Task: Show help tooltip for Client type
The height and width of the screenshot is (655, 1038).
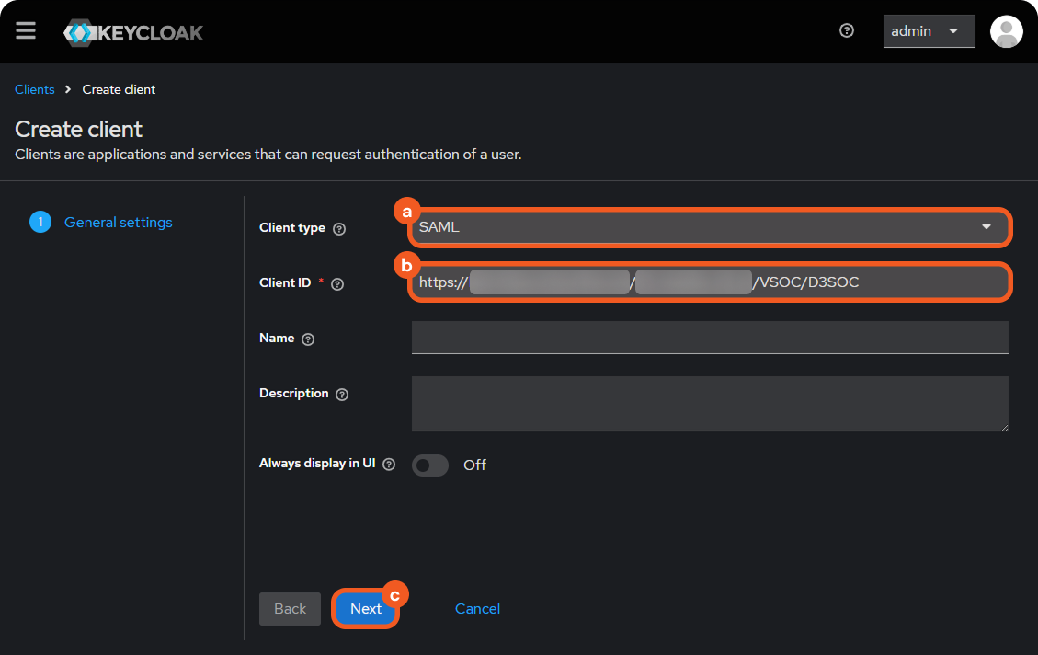Action: 339,229
